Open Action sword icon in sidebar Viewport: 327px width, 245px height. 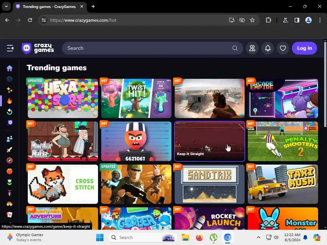click(9, 150)
